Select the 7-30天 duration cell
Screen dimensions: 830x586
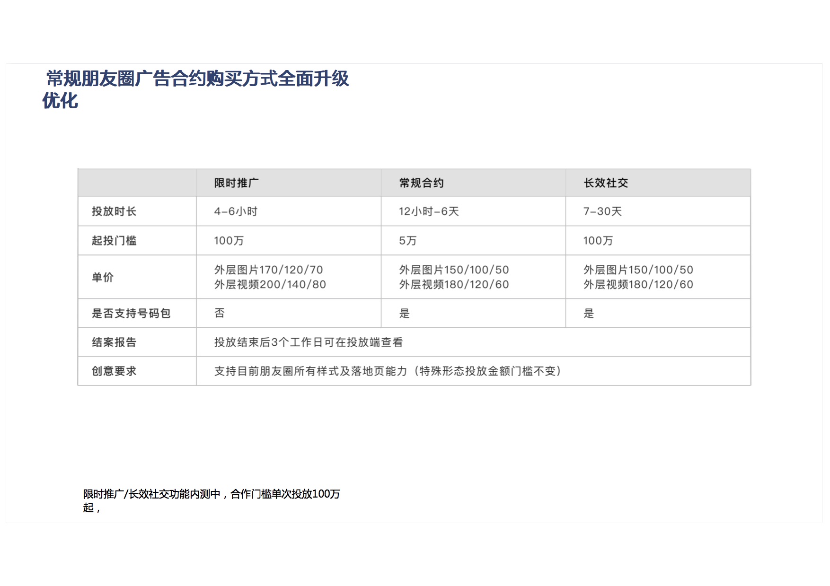(602, 211)
